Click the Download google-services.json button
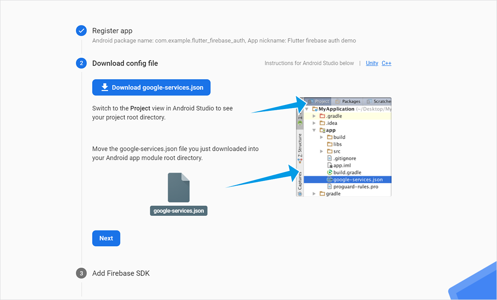Image resolution: width=497 pixels, height=300 pixels. click(x=151, y=87)
